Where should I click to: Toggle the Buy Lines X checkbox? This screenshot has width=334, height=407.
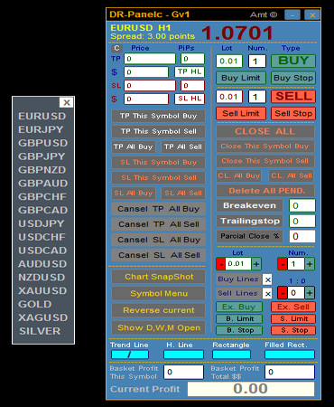267,279
